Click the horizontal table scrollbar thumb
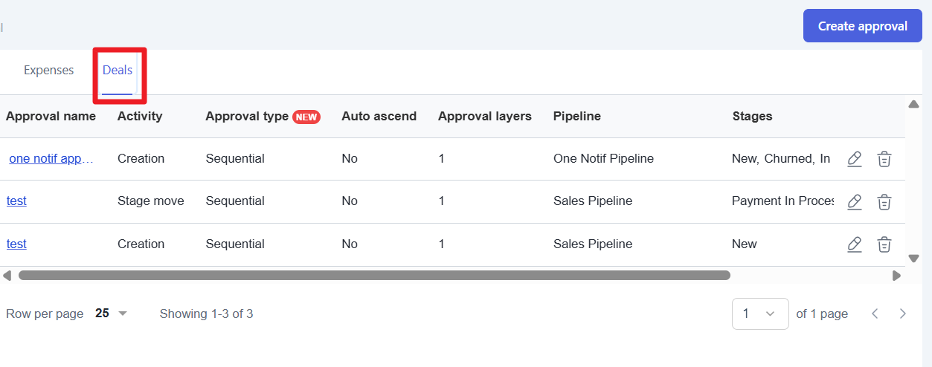This screenshot has height=367, width=932. tap(374, 276)
